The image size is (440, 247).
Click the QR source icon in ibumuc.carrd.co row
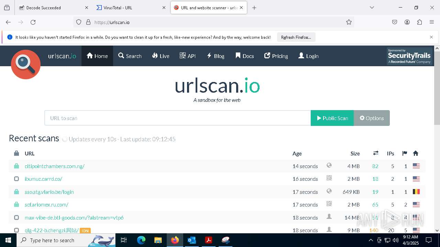(x=329, y=178)
